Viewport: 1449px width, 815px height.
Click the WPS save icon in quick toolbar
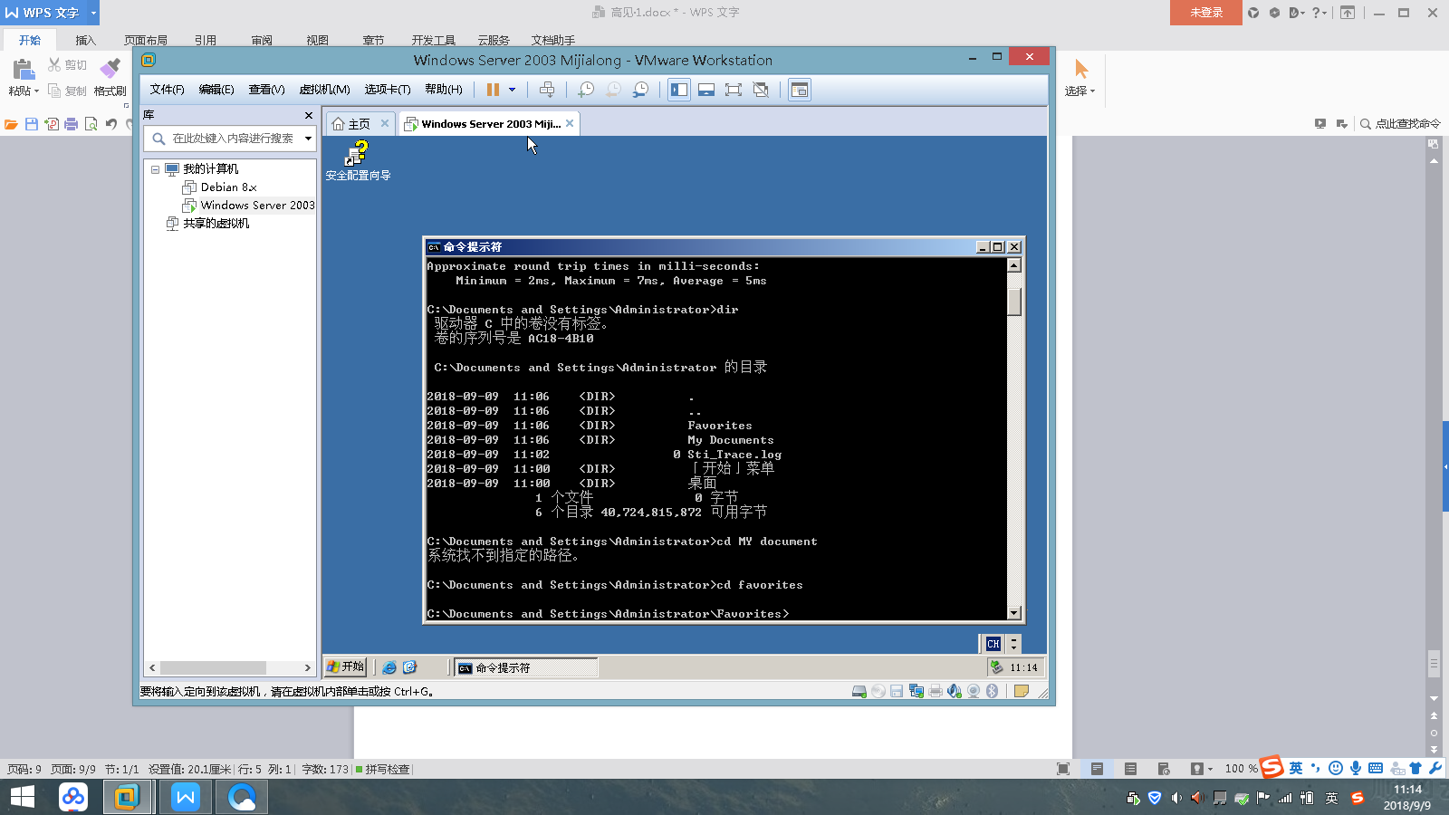click(x=32, y=124)
